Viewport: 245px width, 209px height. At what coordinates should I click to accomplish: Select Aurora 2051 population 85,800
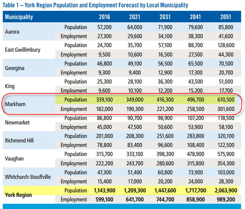(226, 27)
